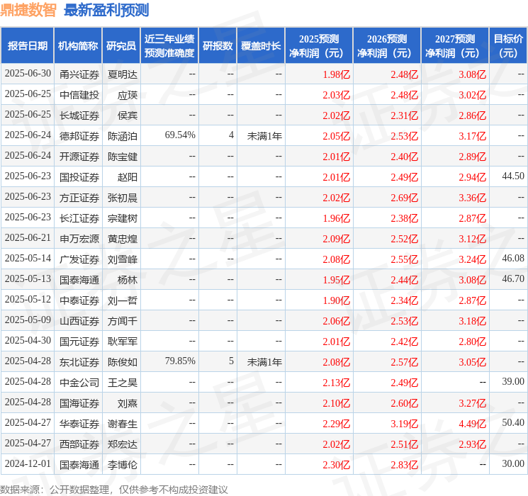The image size is (528, 496).
Task: Click the 覆盖时长 column header
Action: 261,46
